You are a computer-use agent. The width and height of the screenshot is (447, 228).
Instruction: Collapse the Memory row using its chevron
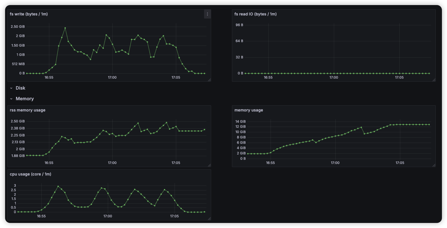[x=11, y=99]
